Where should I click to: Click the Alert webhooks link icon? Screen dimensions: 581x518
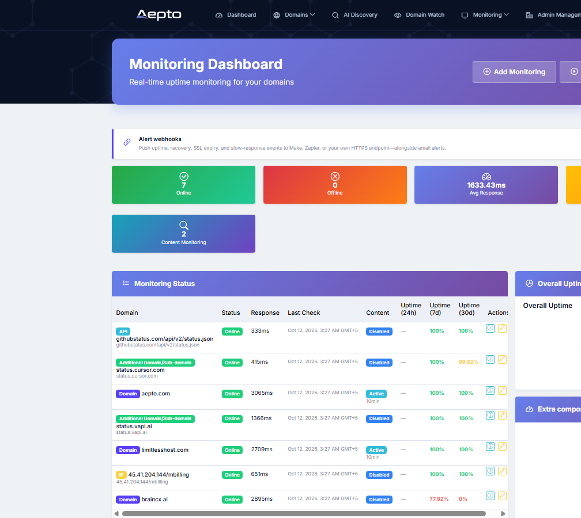(127, 142)
